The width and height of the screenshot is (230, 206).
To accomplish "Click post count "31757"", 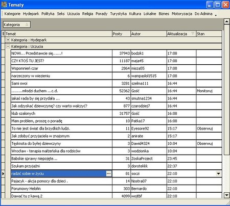I will (121, 113).
